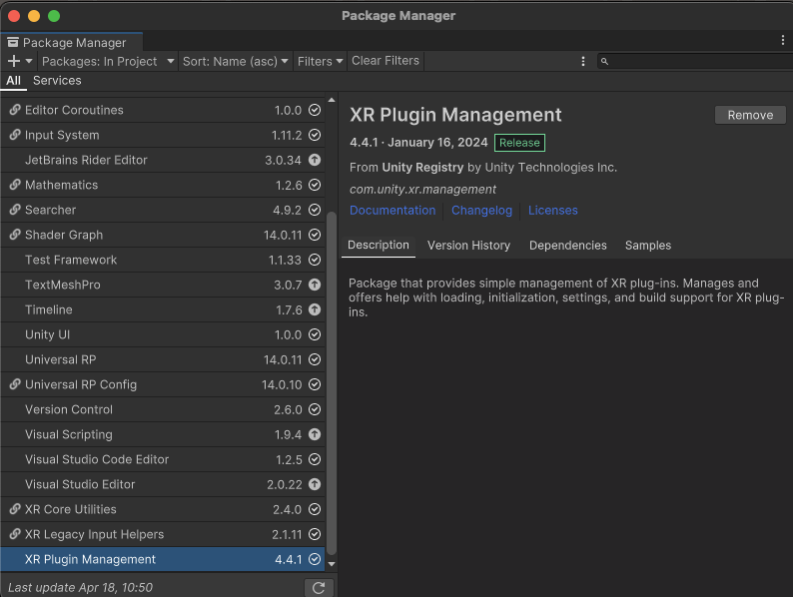Show the Version History tab
The width and height of the screenshot is (793, 597).
pos(468,246)
